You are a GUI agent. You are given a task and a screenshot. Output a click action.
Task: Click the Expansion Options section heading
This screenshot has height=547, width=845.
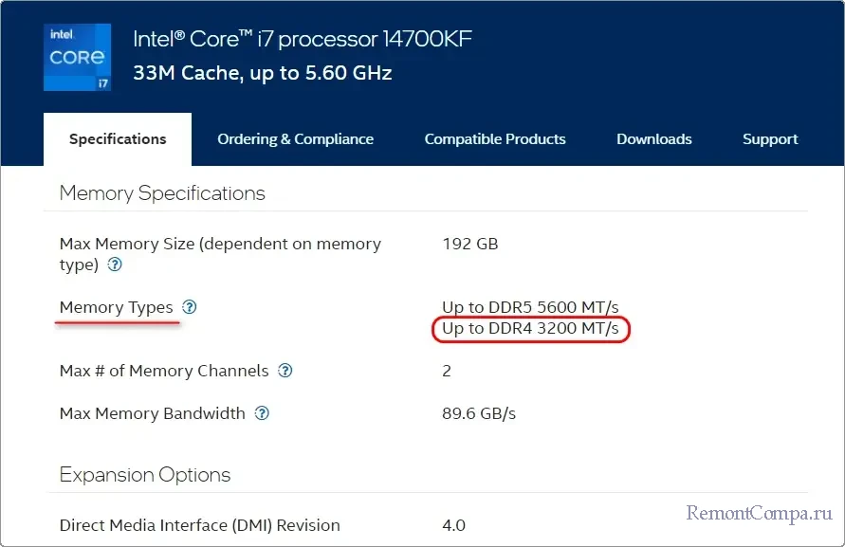pos(145,475)
